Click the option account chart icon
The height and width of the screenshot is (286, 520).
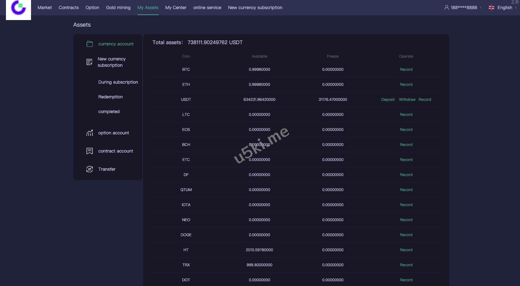90,133
